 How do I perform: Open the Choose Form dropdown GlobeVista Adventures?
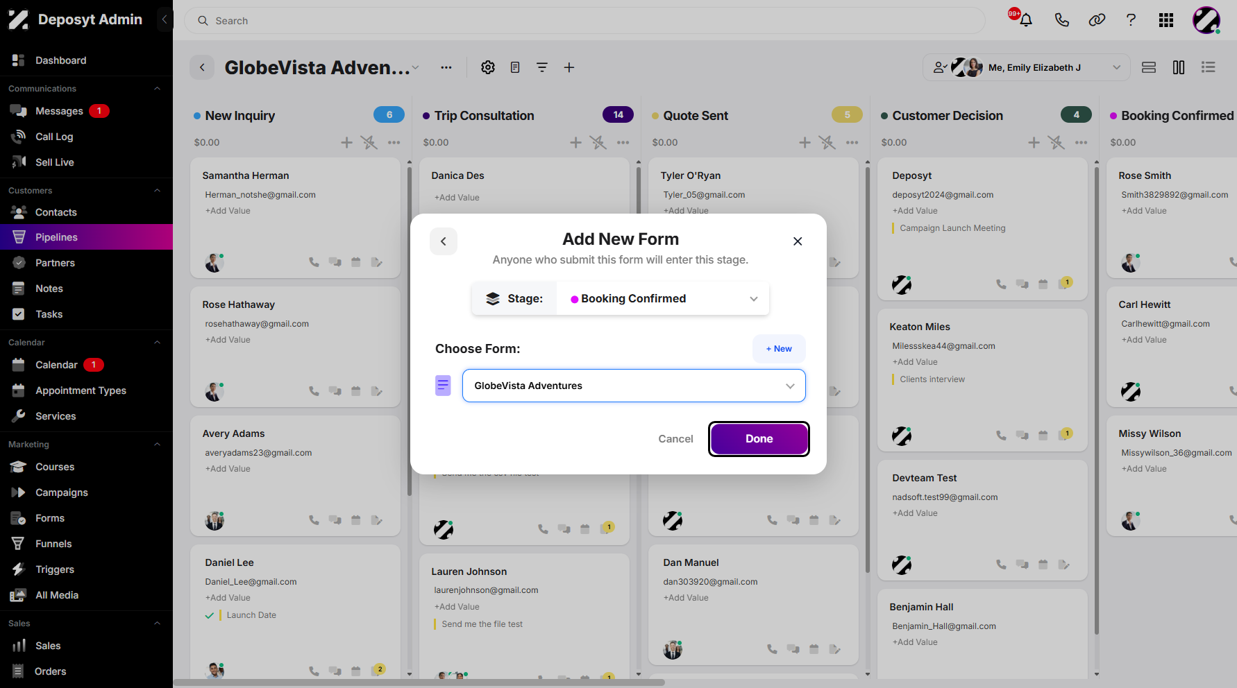point(634,386)
